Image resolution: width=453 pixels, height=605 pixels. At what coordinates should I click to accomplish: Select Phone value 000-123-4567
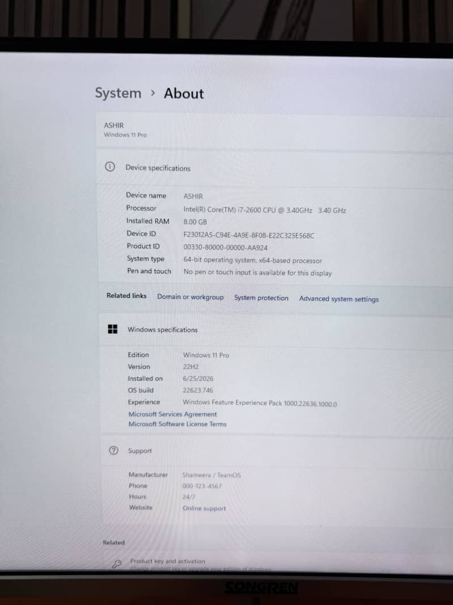tap(202, 486)
